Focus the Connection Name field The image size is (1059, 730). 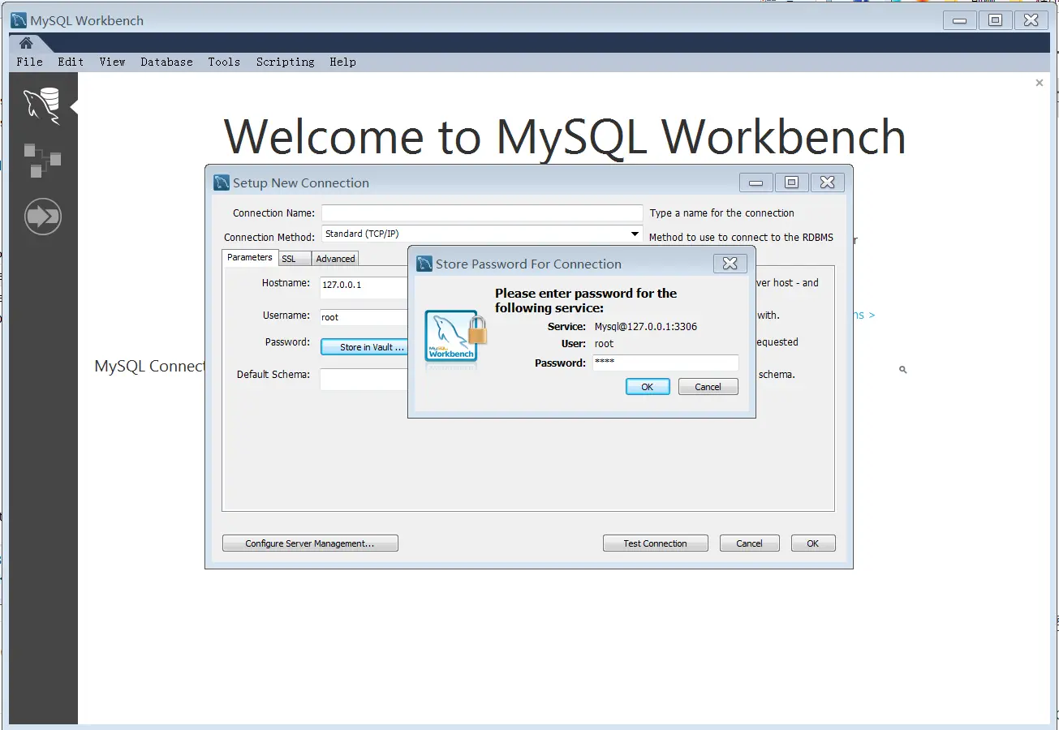482,213
